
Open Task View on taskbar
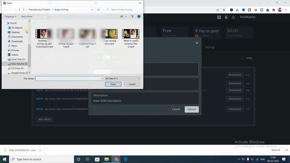(87, 159)
